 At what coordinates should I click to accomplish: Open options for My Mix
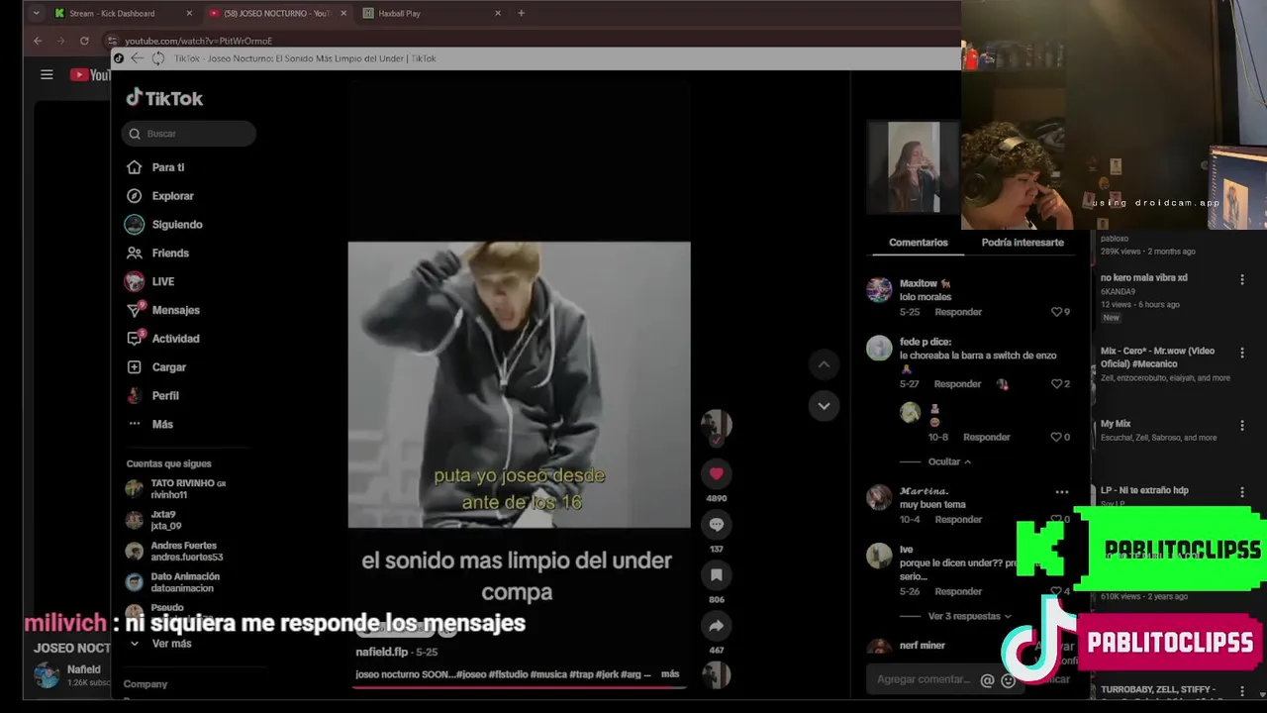[1242, 426]
